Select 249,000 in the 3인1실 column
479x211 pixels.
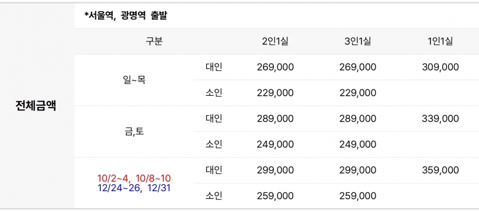point(357,144)
